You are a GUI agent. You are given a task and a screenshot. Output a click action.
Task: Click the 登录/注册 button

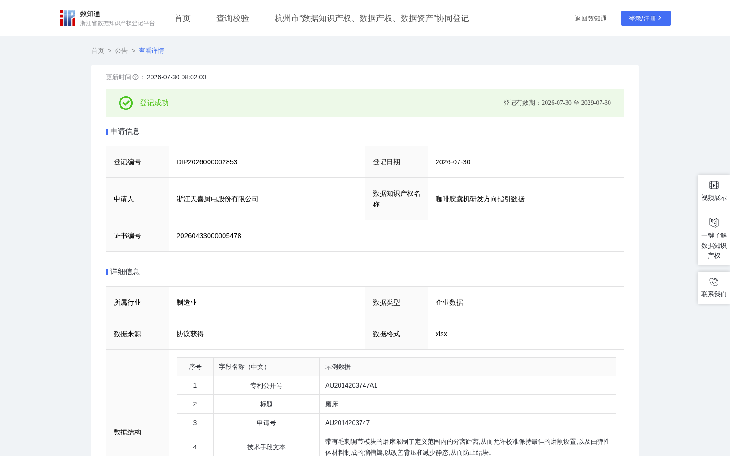tap(646, 18)
